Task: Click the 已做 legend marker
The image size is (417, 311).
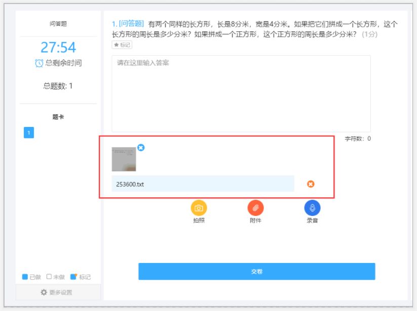Action: 25,277
